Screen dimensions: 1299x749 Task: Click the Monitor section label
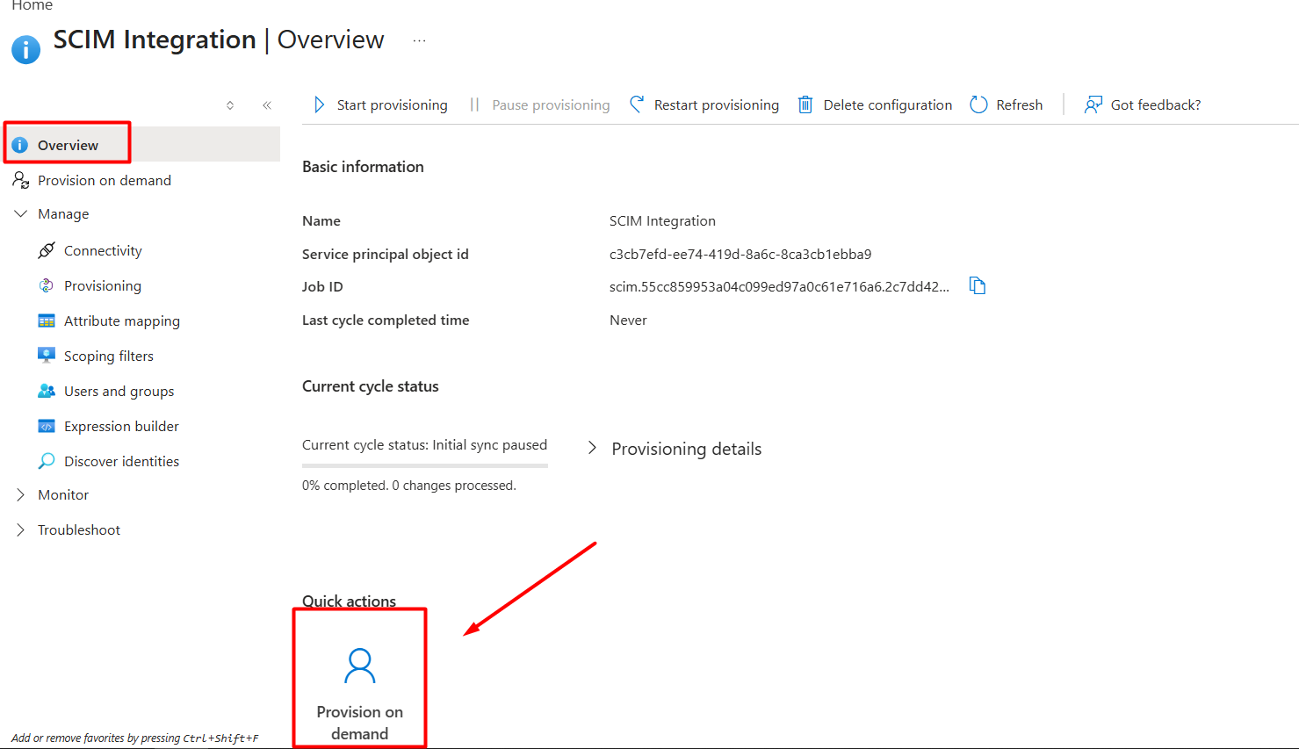click(x=63, y=494)
